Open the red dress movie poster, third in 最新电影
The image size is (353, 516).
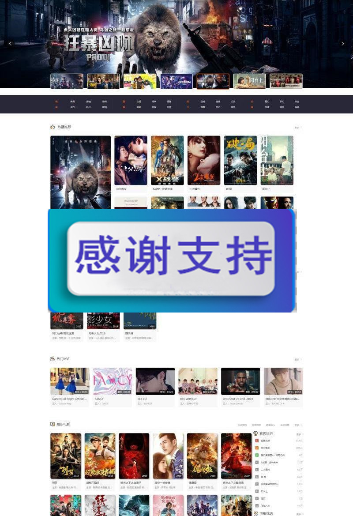134,456
